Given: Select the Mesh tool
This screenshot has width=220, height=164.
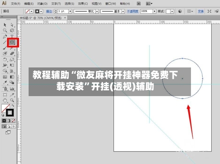Looking at the screenshot, I should tap(5, 77).
